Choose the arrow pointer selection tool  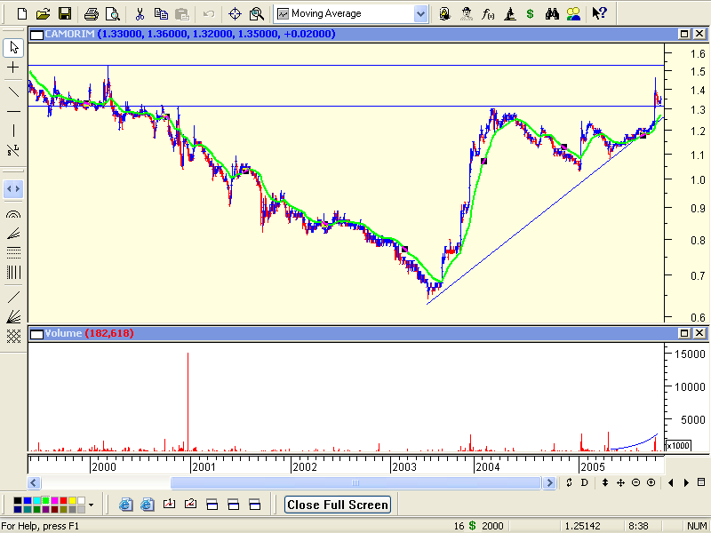tap(13, 48)
